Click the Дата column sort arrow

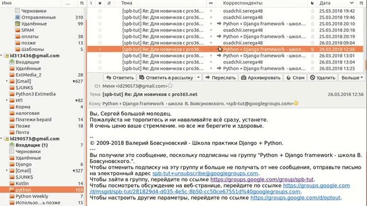352,3
